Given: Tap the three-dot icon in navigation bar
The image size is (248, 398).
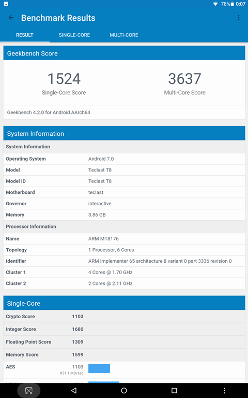Looking at the screenshot, I should point(224,390).
